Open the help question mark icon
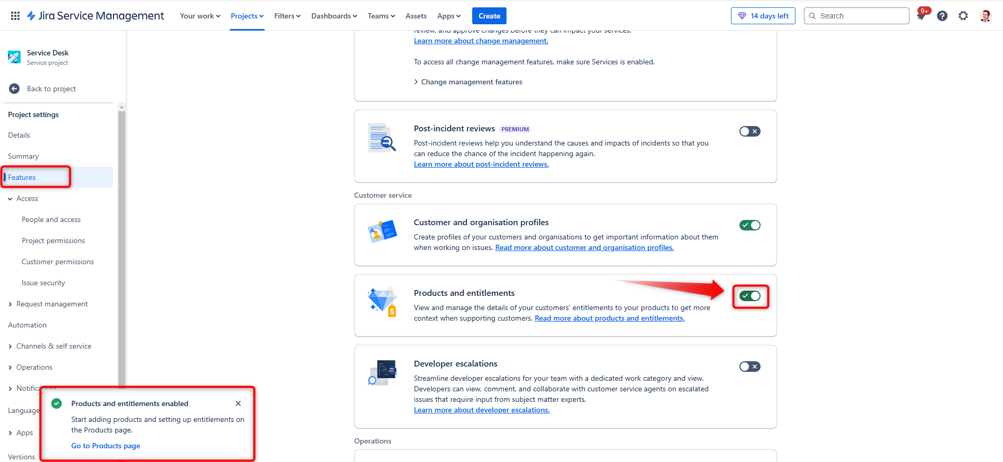The width and height of the screenshot is (1003, 462). point(942,16)
